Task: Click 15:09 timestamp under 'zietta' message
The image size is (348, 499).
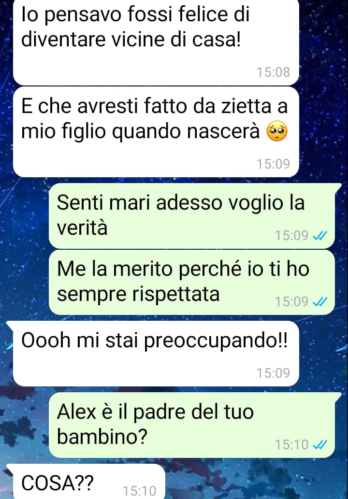Action: [273, 164]
